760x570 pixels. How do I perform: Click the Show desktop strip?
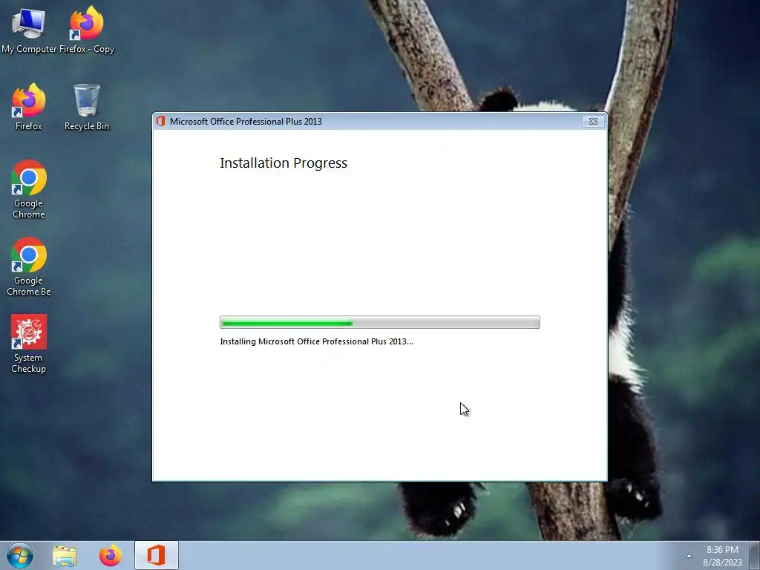click(x=755, y=555)
